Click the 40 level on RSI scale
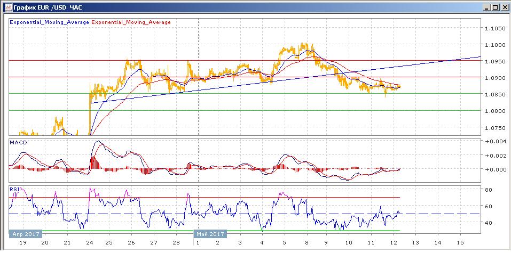 pos(488,223)
